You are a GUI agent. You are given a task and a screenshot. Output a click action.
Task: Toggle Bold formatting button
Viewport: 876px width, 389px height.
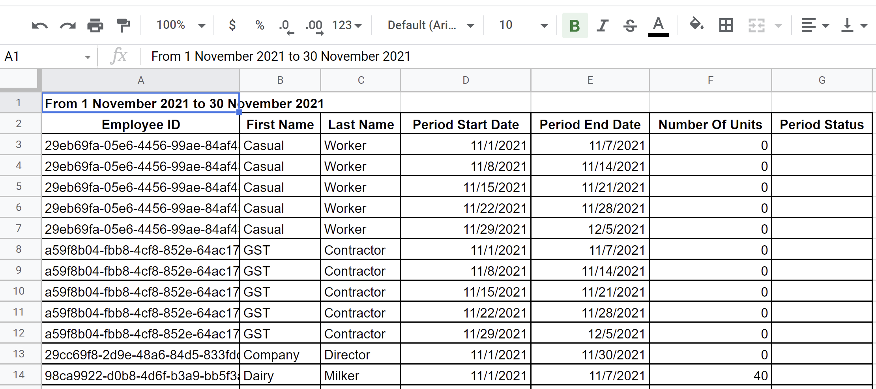pos(575,25)
